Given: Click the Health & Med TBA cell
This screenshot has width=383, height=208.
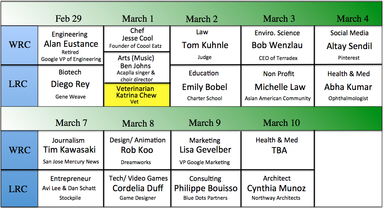Looking at the screenshot, I should click(x=277, y=150).
